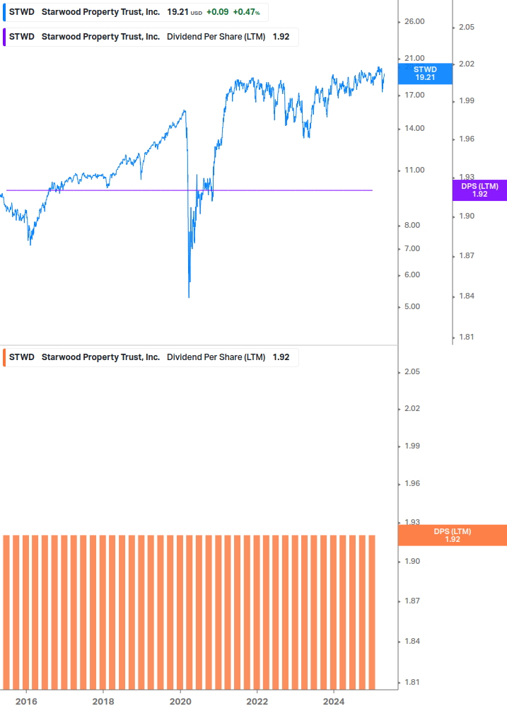Select the orange Dividend Per Share legend in lower pane
The image size is (507, 711).
[x=151, y=357]
